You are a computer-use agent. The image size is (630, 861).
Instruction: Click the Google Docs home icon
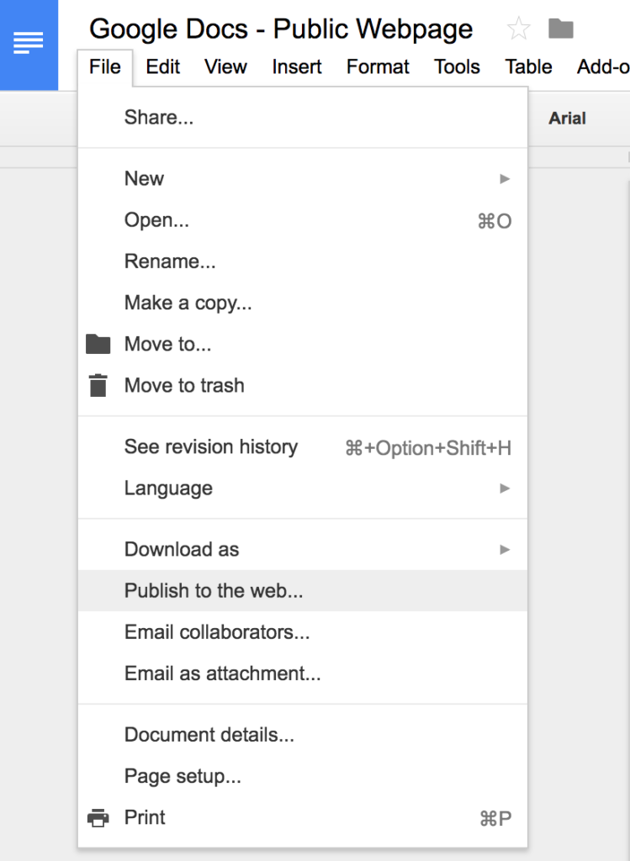click(x=29, y=44)
